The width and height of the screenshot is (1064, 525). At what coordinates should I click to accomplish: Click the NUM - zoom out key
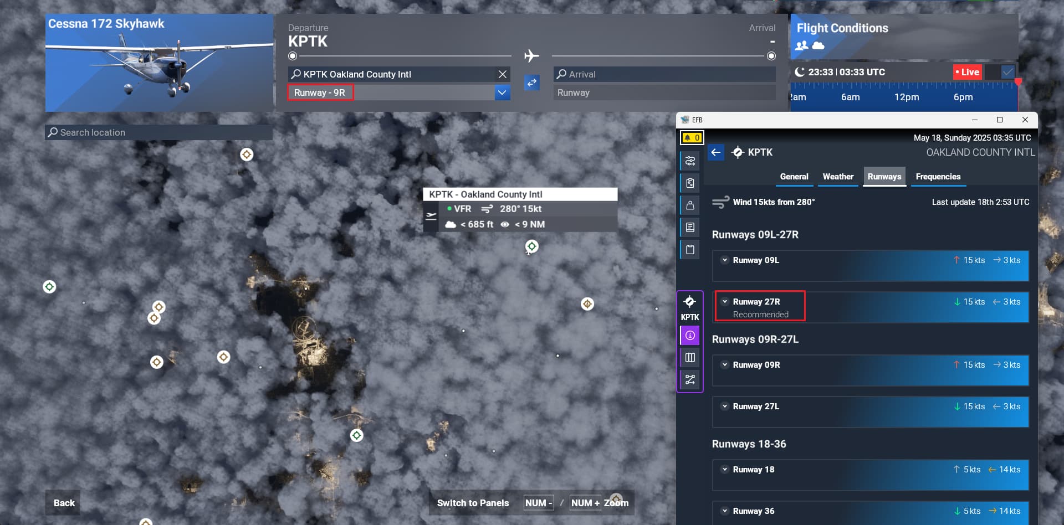pos(538,503)
